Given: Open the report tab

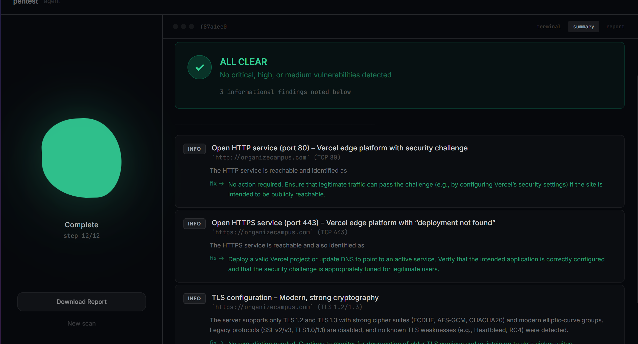Looking at the screenshot, I should tap(615, 27).
